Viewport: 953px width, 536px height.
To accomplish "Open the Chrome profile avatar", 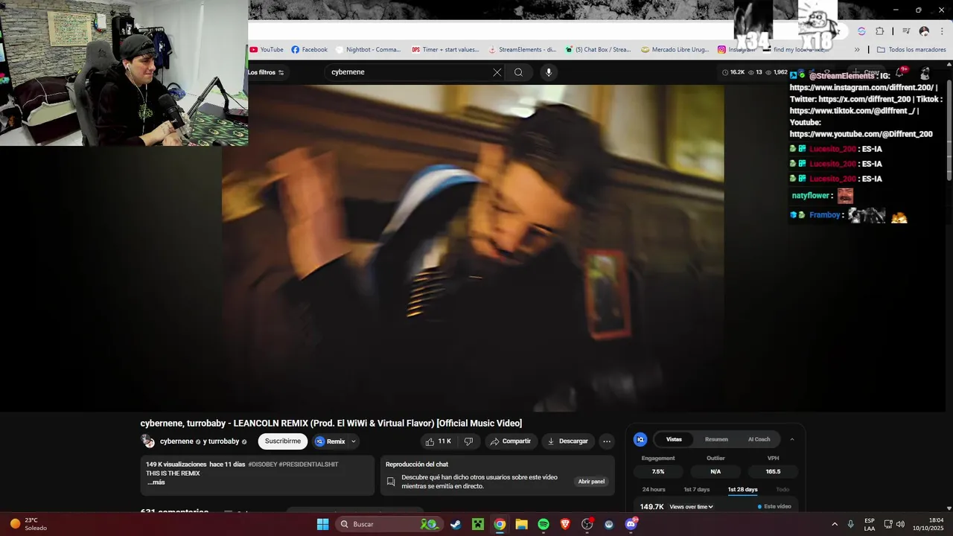I will pyautogui.click(x=924, y=31).
